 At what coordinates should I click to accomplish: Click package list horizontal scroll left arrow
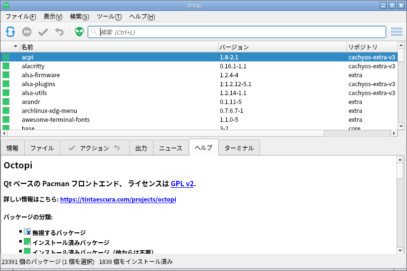pyautogui.click(x=4, y=133)
